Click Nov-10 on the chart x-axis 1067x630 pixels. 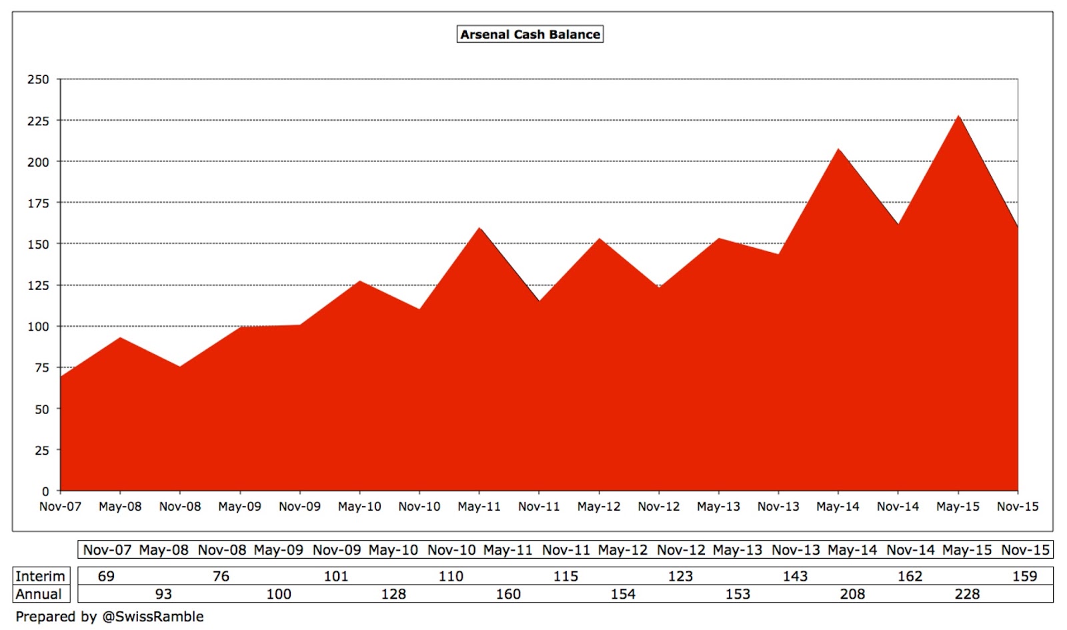pyautogui.click(x=419, y=507)
